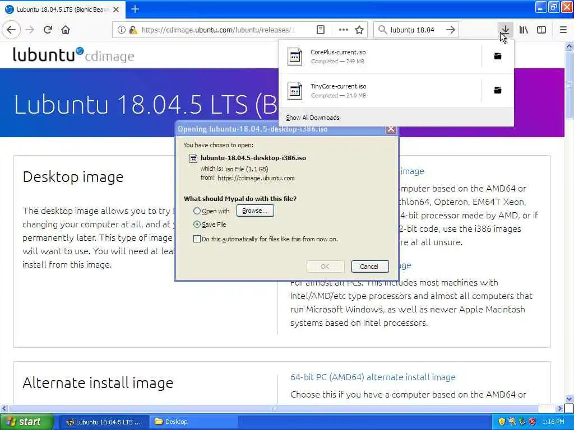Click horizontal scrollbar left arrow
The image size is (574, 430).
tap(4, 408)
